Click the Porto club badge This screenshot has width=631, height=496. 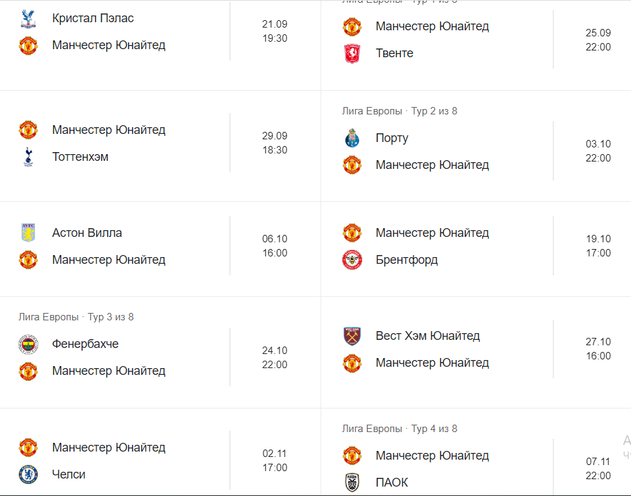point(352,138)
